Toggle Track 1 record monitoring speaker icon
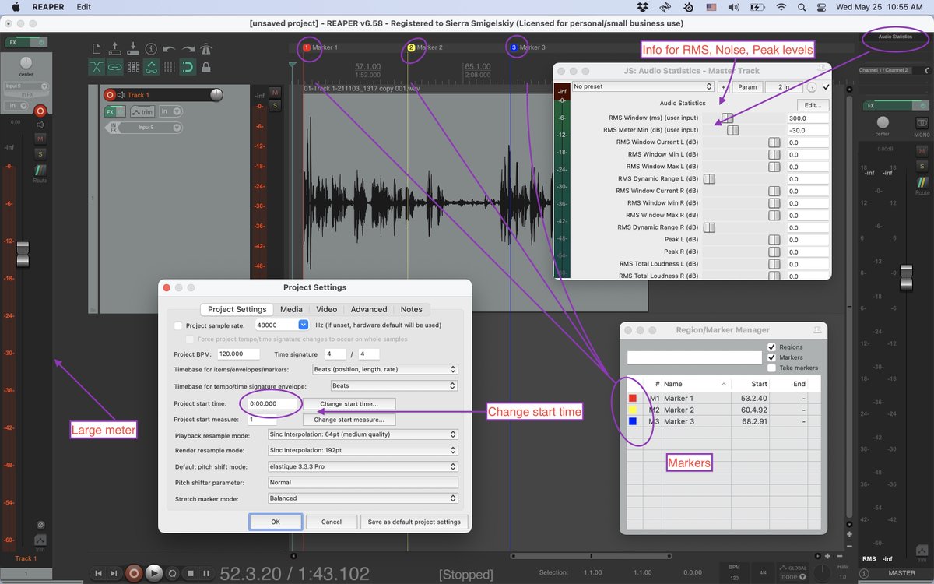 click(x=121, y=95)
